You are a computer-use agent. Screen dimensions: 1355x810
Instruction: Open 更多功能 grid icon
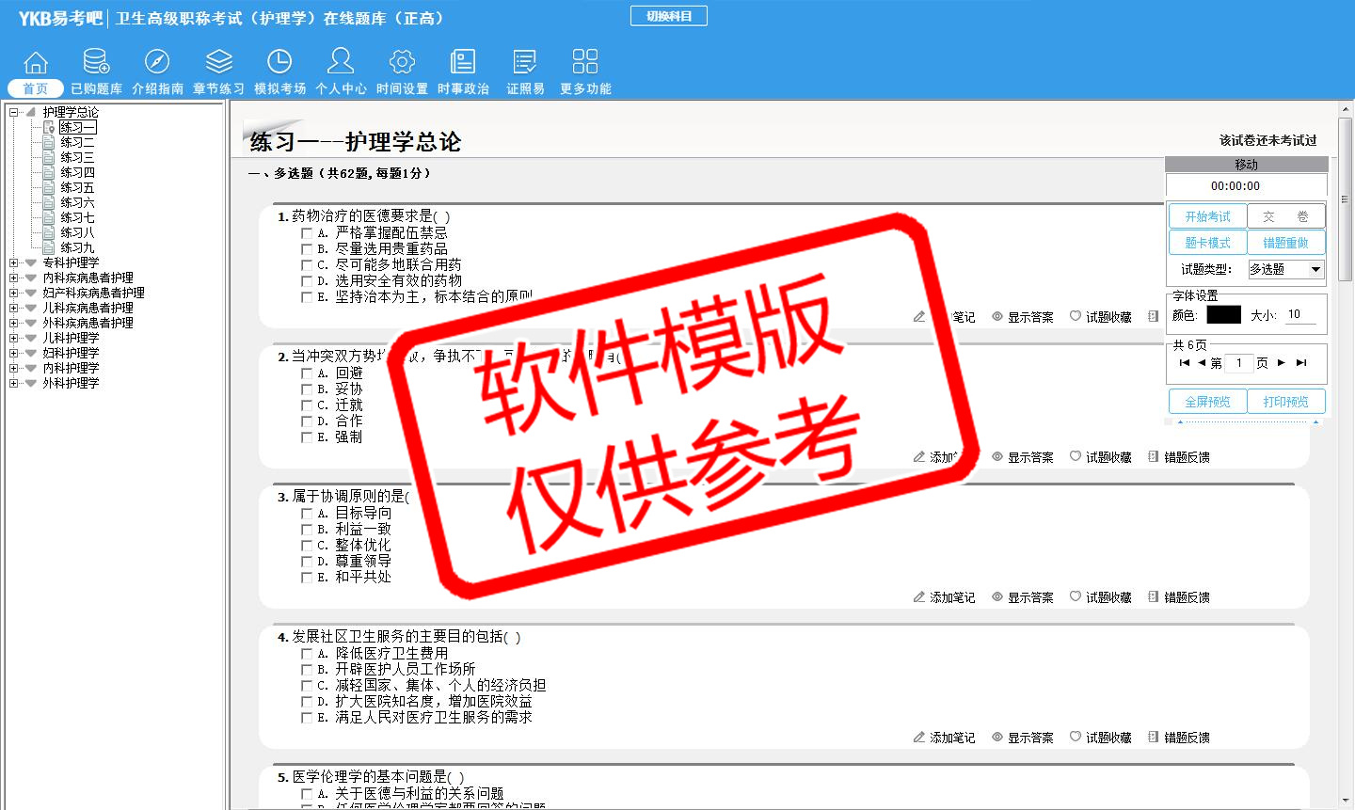click(x=584, y=62)
